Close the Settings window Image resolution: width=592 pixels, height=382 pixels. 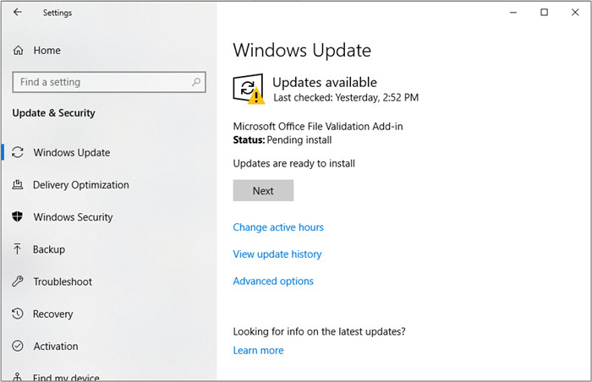[x=575, y=13]
